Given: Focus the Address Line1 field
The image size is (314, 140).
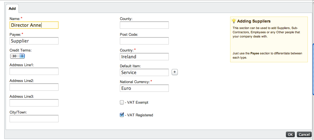Looking at the screenshot, I should pyautogui.click(x=34, y=71).
